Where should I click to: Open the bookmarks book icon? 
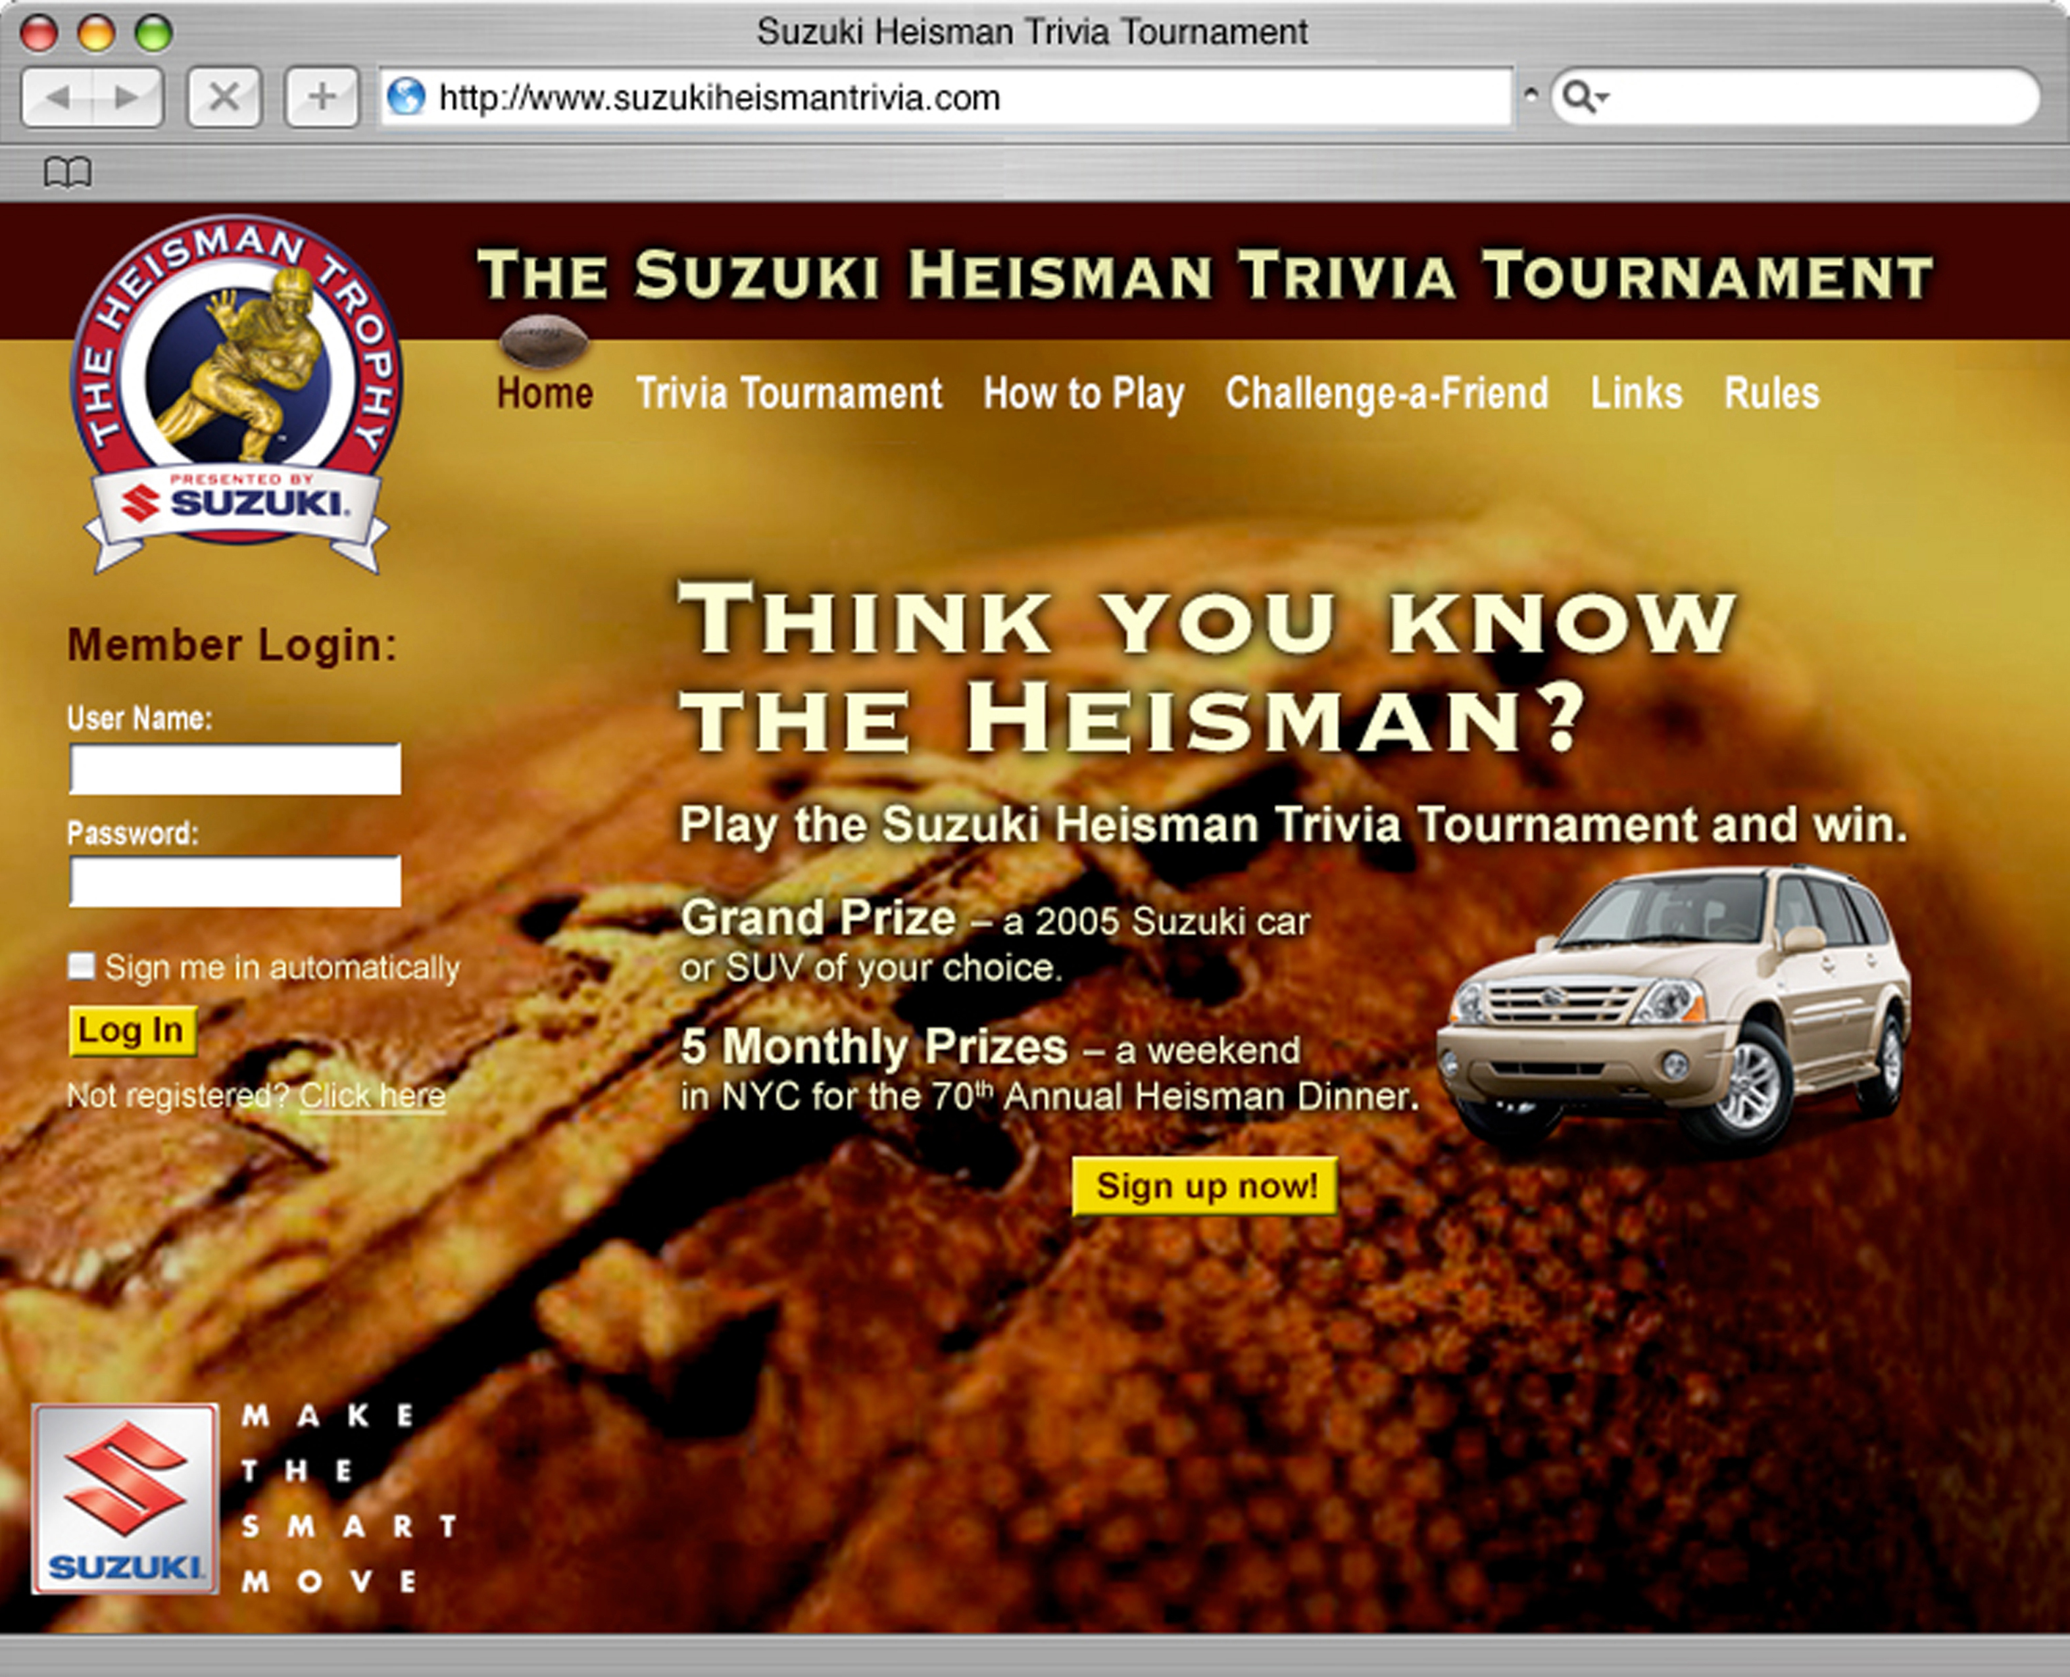coord(68,173)
